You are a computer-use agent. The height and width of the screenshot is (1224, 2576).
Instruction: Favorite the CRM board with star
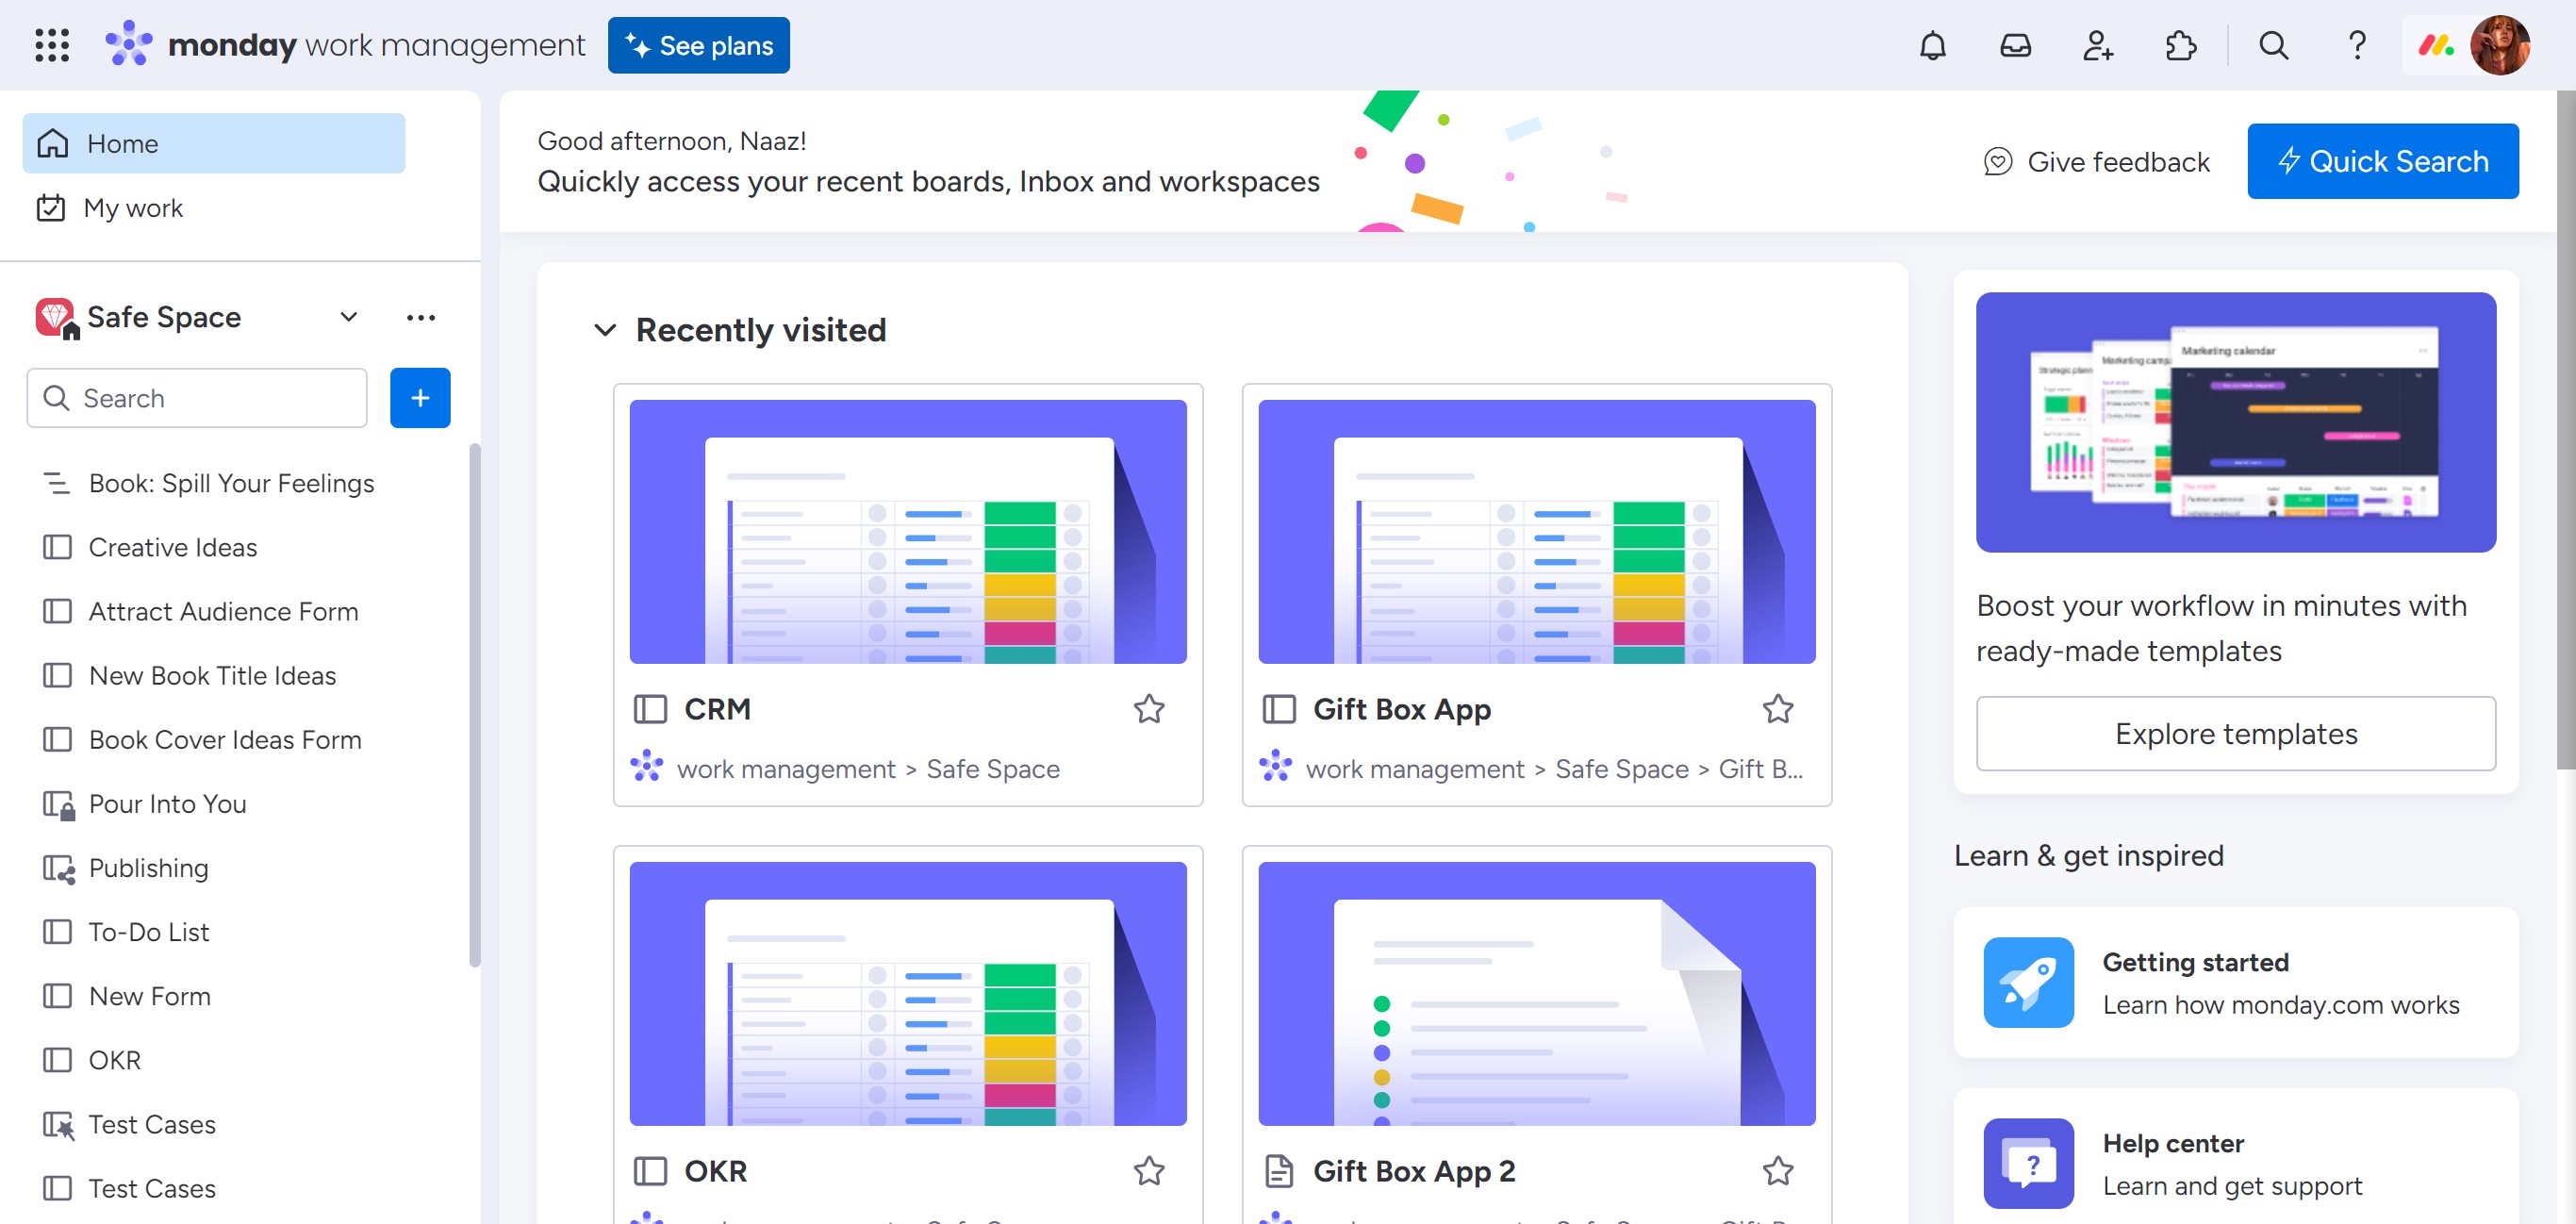[1148, 709]
